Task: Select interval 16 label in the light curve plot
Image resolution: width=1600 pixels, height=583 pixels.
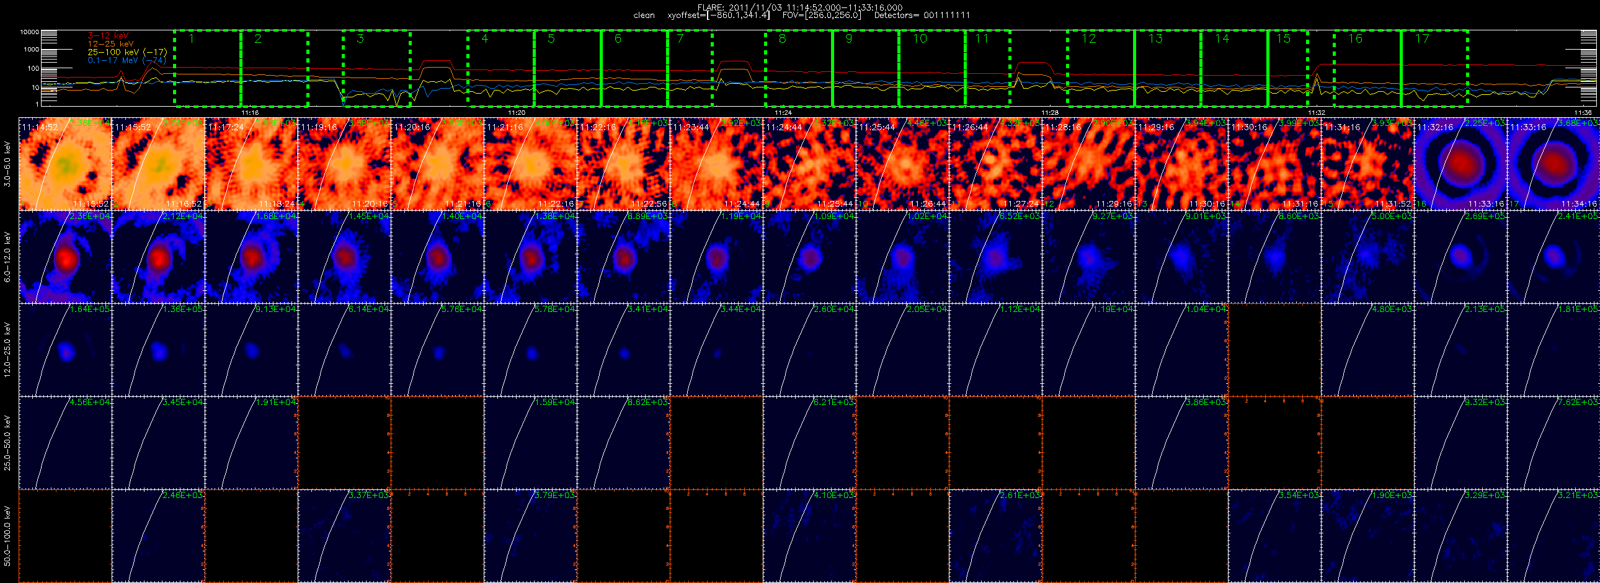Action: tap(1355, 39)
